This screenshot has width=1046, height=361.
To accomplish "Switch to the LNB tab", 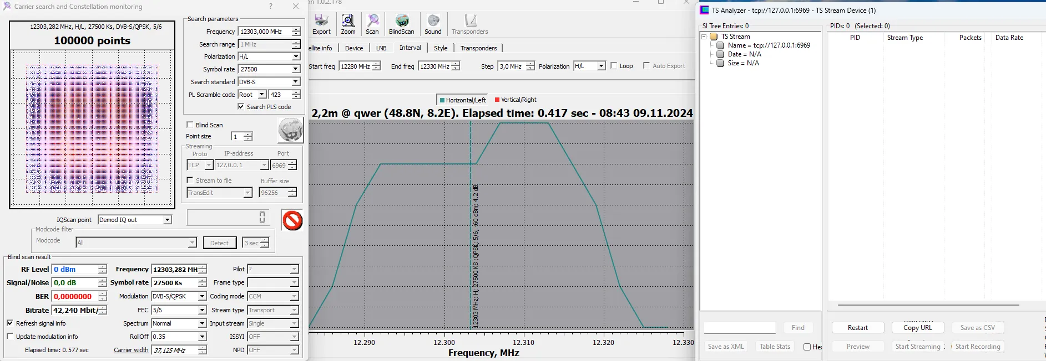I will coord(381,48).
